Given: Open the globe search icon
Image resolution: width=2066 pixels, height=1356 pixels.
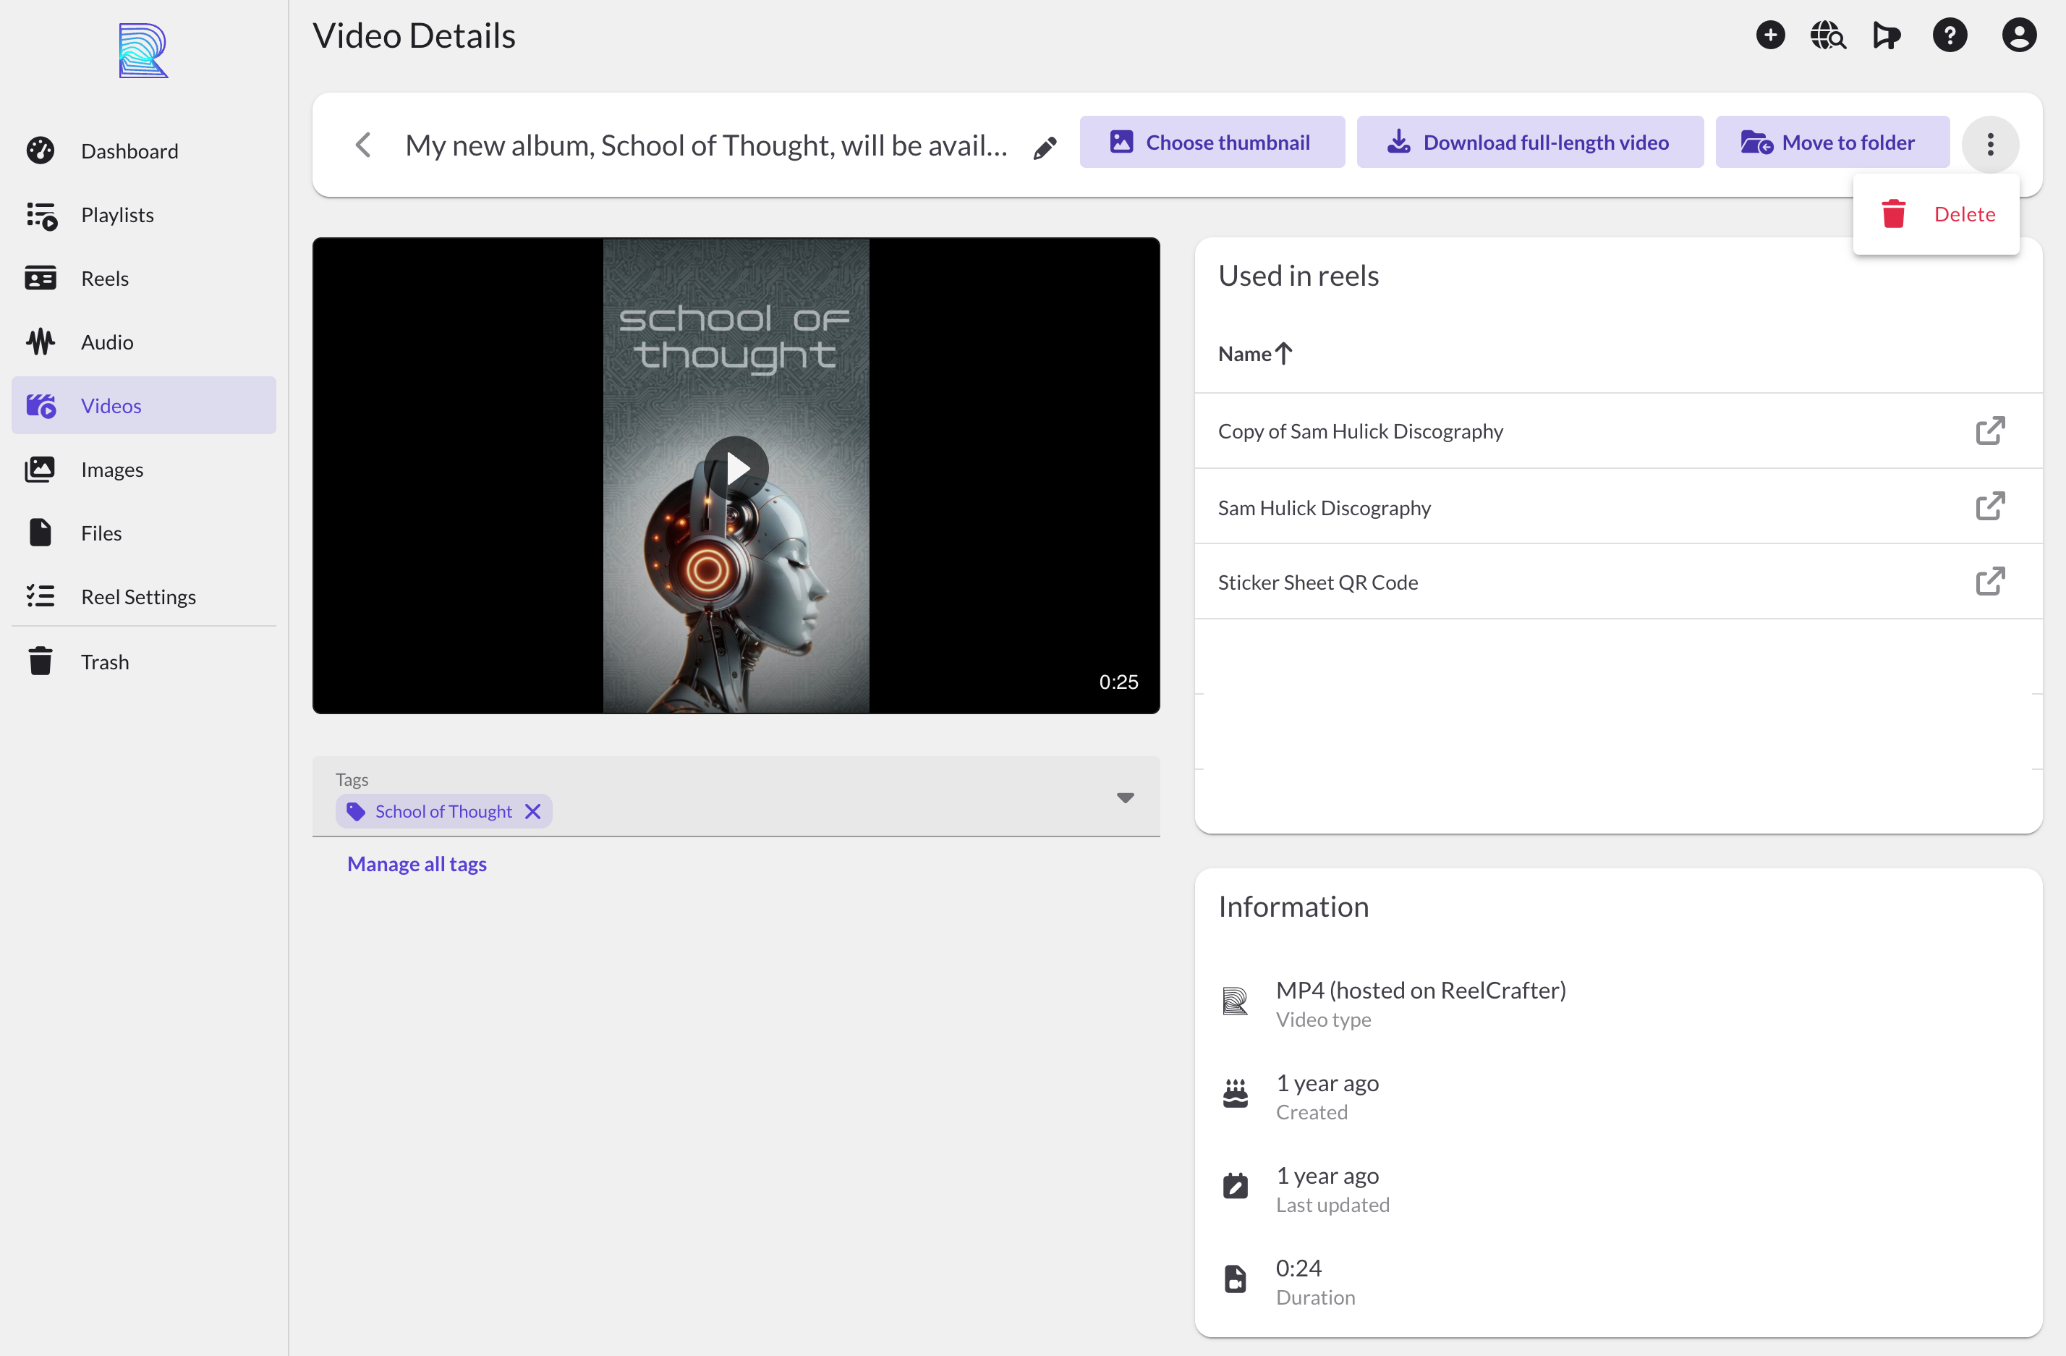Looking at the screenshot, I should [x=1827, y=35].
